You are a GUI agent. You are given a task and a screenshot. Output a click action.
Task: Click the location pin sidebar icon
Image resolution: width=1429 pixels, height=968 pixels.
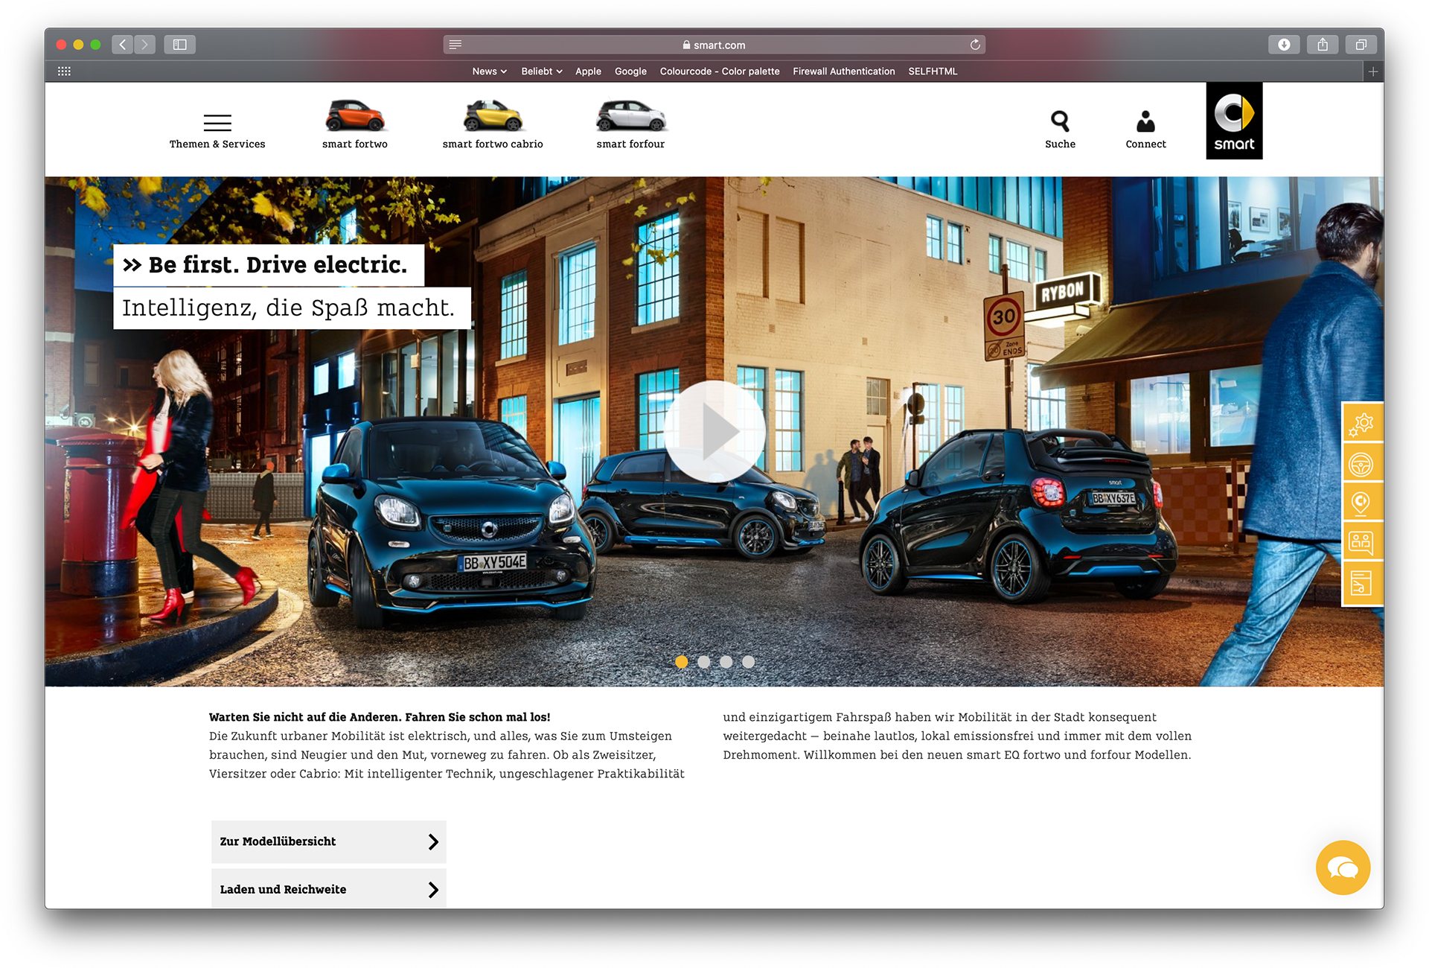[x=1361, y=503]
